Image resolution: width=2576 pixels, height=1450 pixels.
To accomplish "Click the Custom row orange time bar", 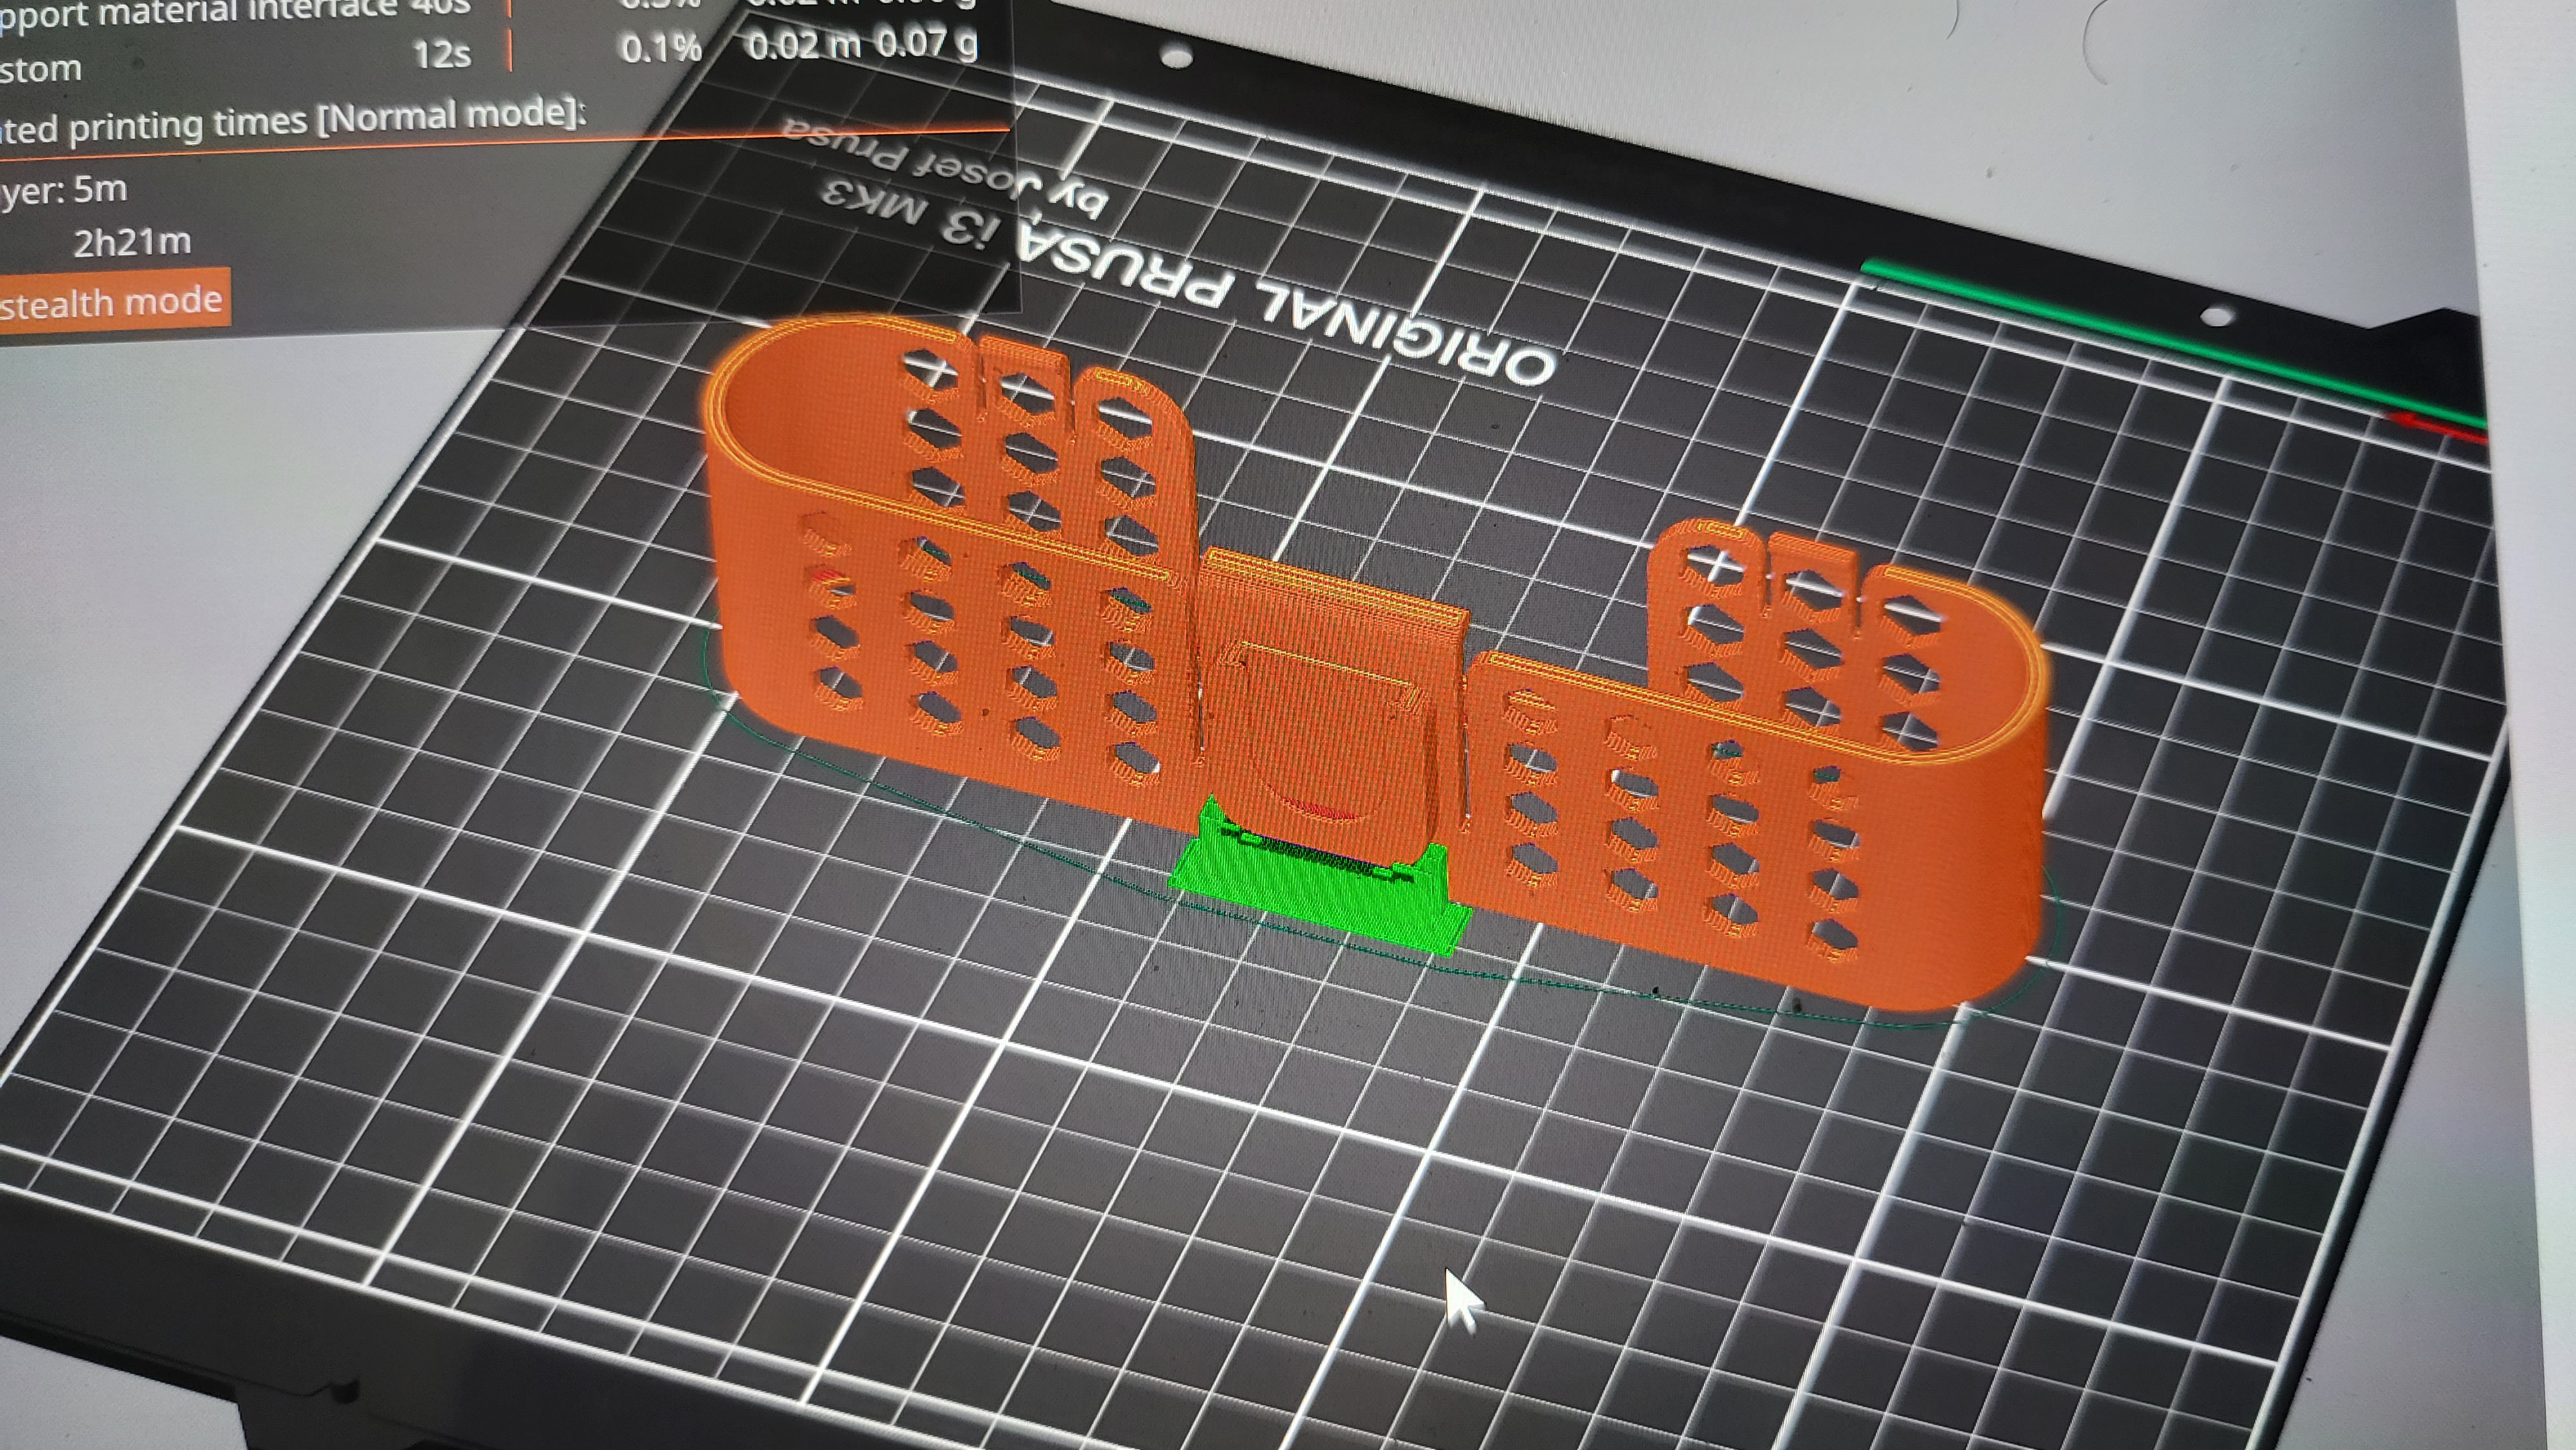I will 510,50.
